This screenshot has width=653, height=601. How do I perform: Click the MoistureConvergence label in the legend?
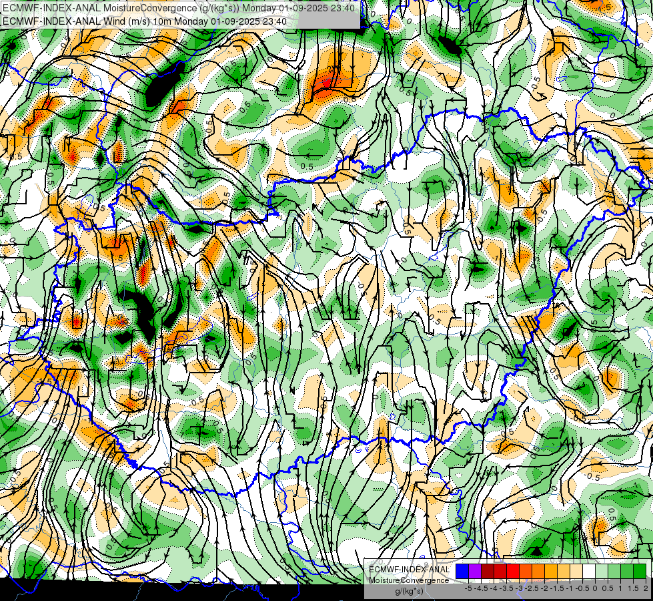pyautogui.click(x=409, y=580)
